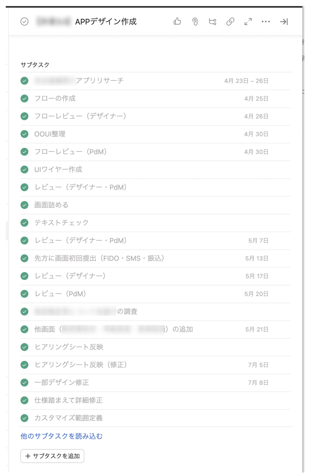The image size is (311, 474).
Task: Toggle the テキストチェック subtask checkmark
Action: tap(24, 223)
